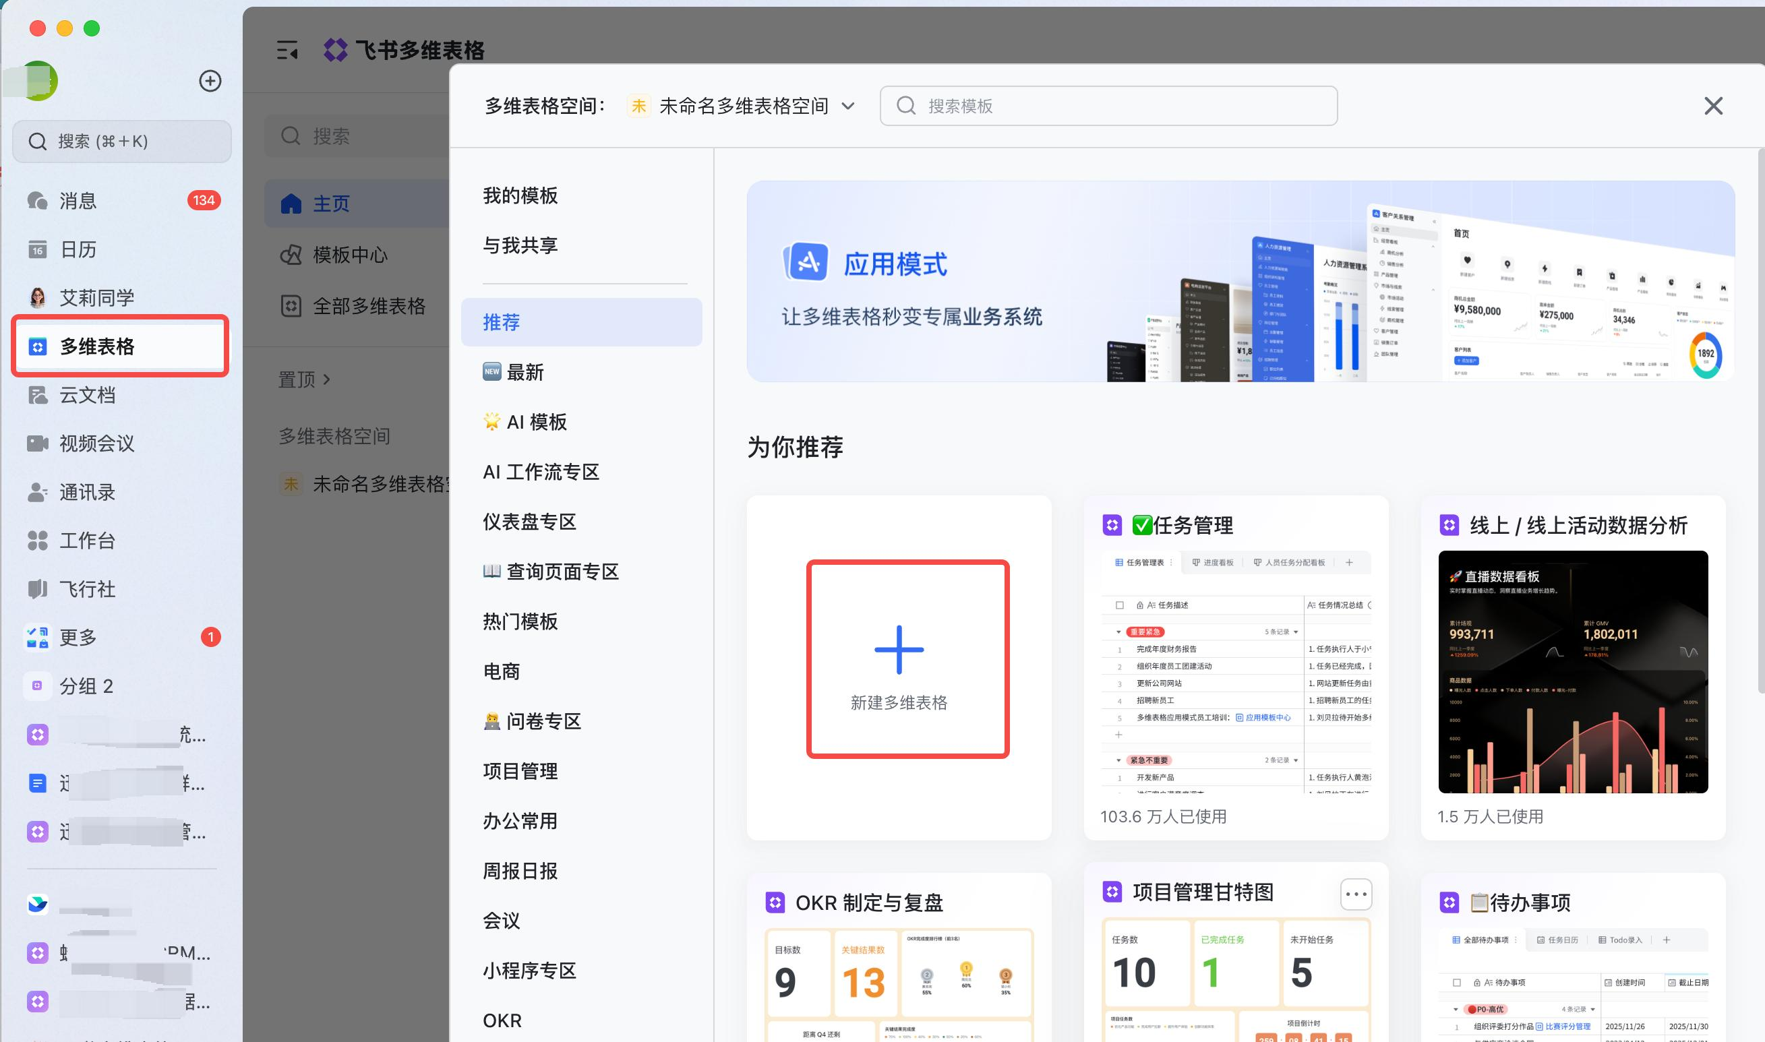1765x1042 pixels.
Task: Select the AI 模板 category
Action: tap(537, 422)
